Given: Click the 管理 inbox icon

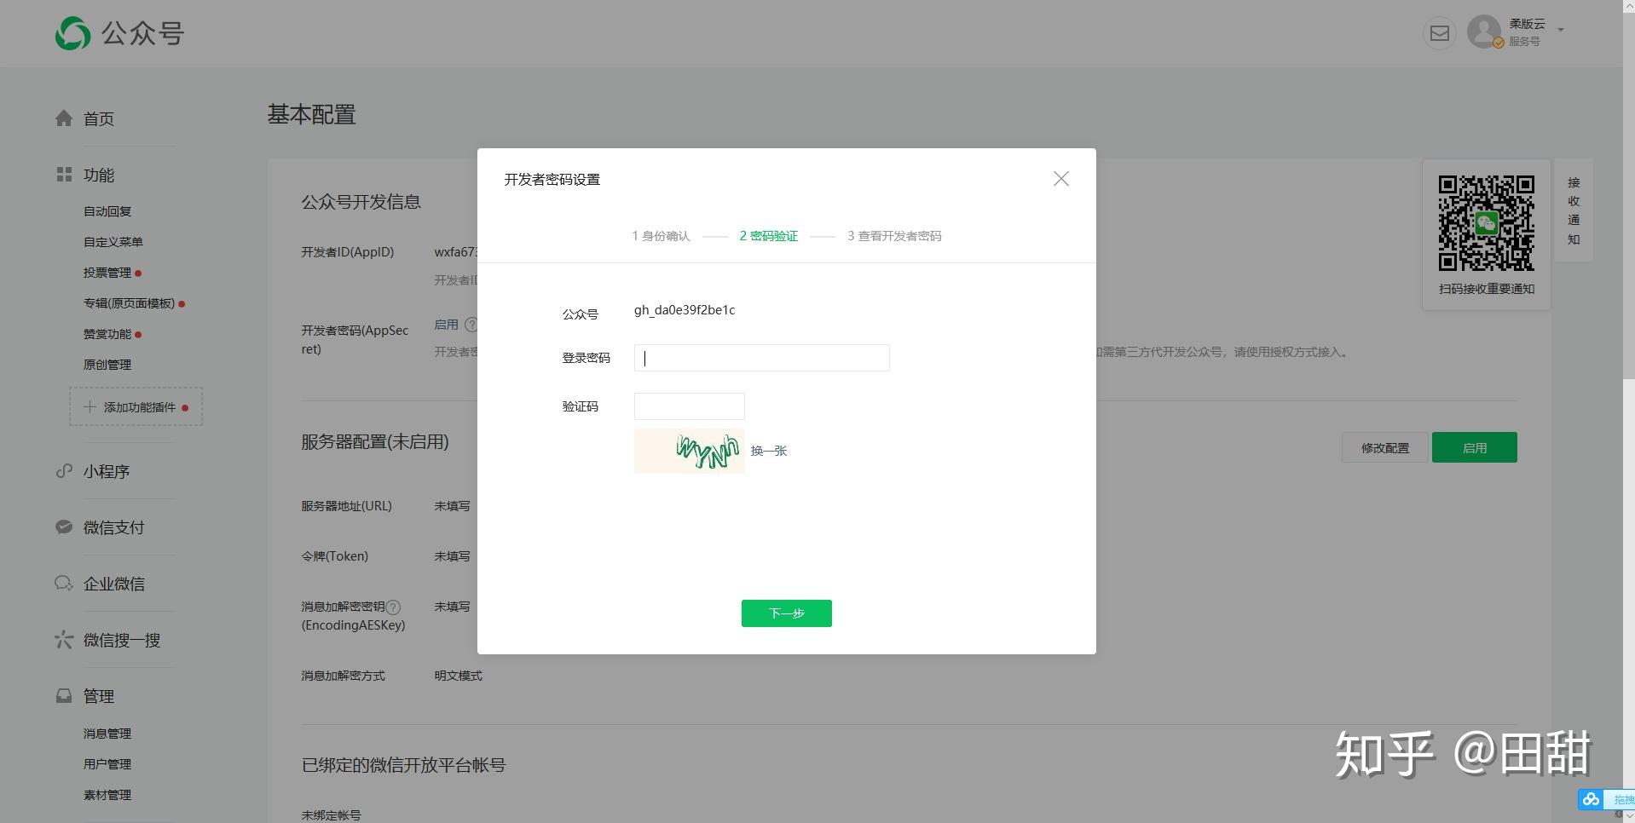Looking at the screenshot, I should [64, 696].
